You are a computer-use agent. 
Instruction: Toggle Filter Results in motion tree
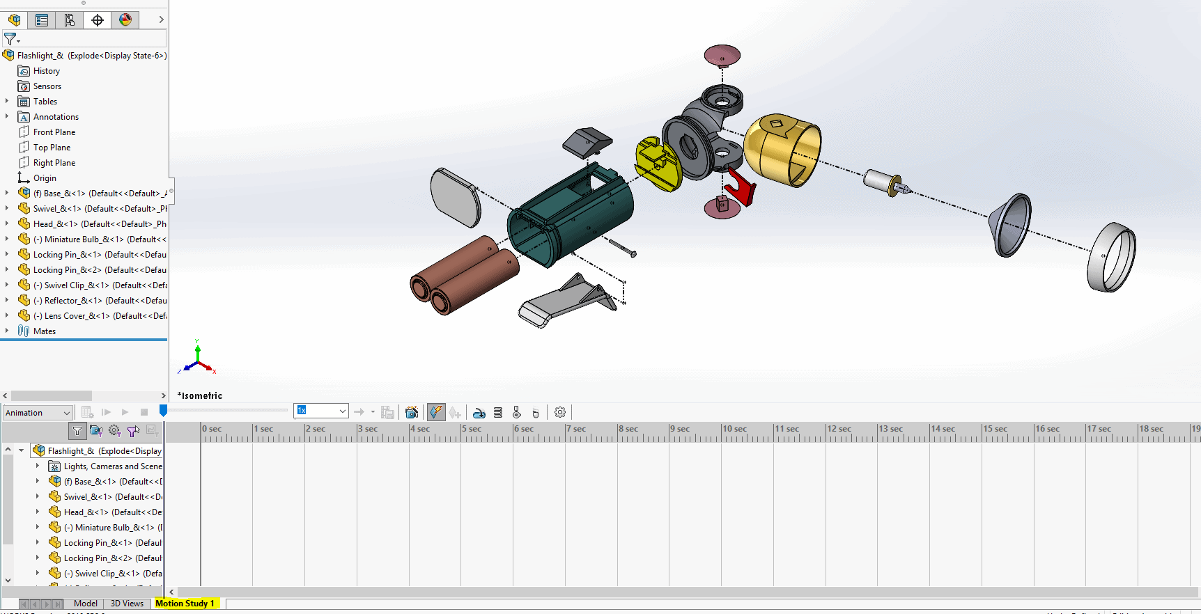(152, 431)
